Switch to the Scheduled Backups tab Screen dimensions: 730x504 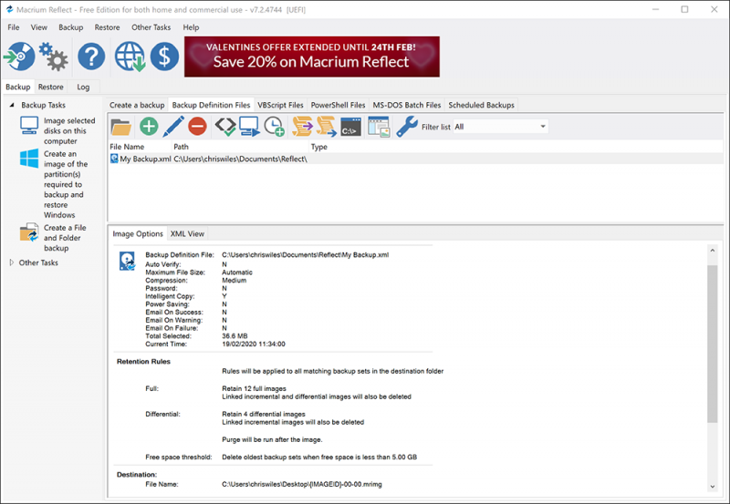click(x=481, y=105)
